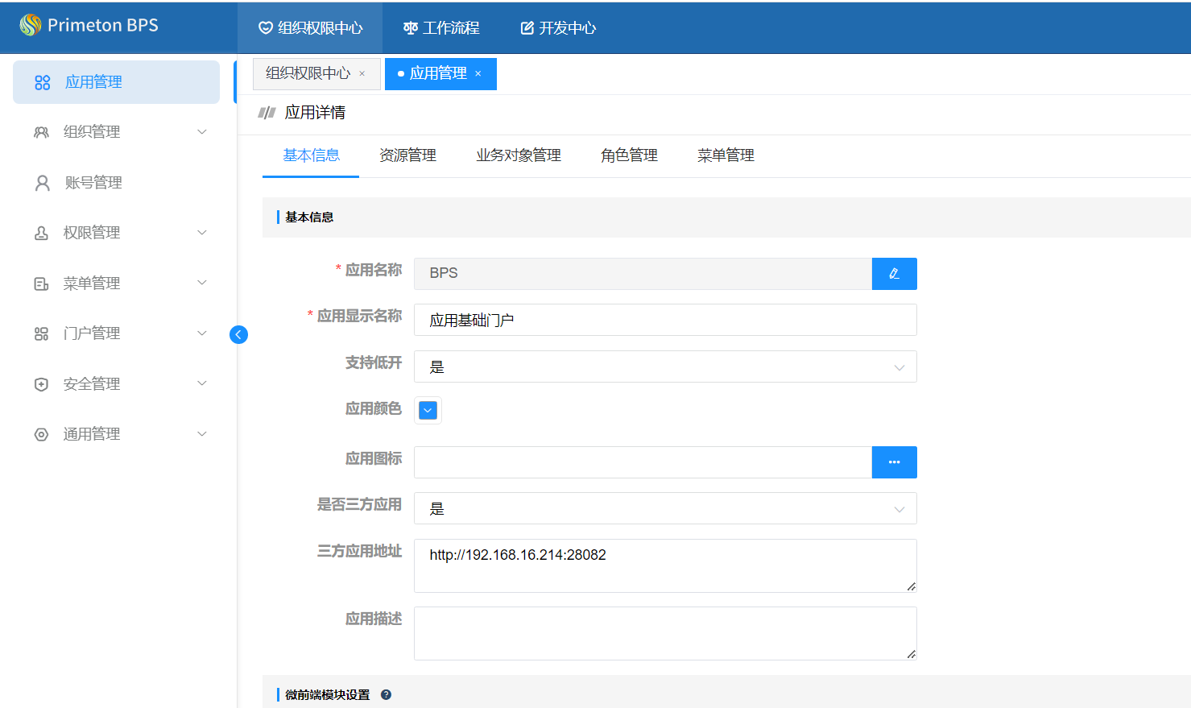Click the 通用管理 gear icon
Image resolution: width=1191 pixels, height=708 pixels.
[x=41, y=434]
